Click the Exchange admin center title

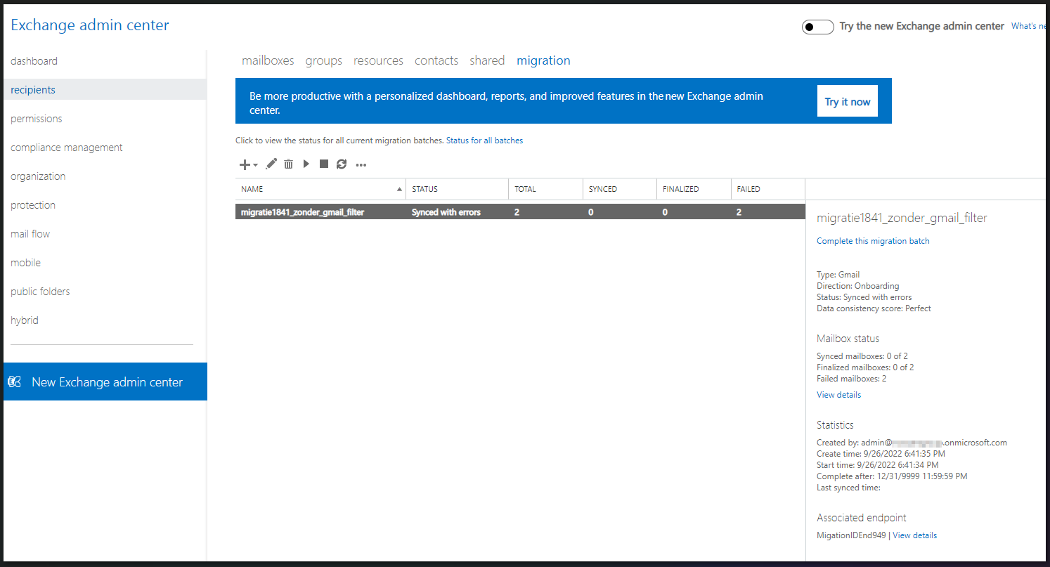[90, 25]
